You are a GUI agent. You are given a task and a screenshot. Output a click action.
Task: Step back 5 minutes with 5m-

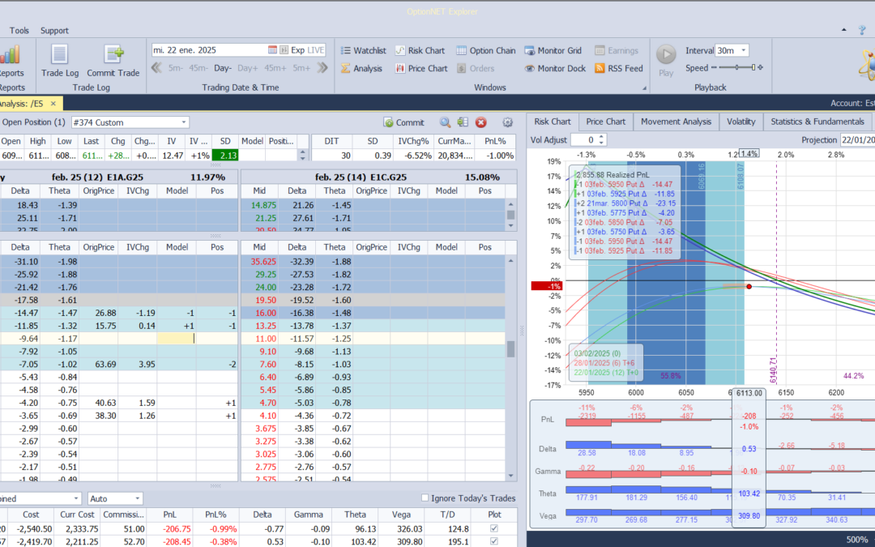click(x=175, y=68)
